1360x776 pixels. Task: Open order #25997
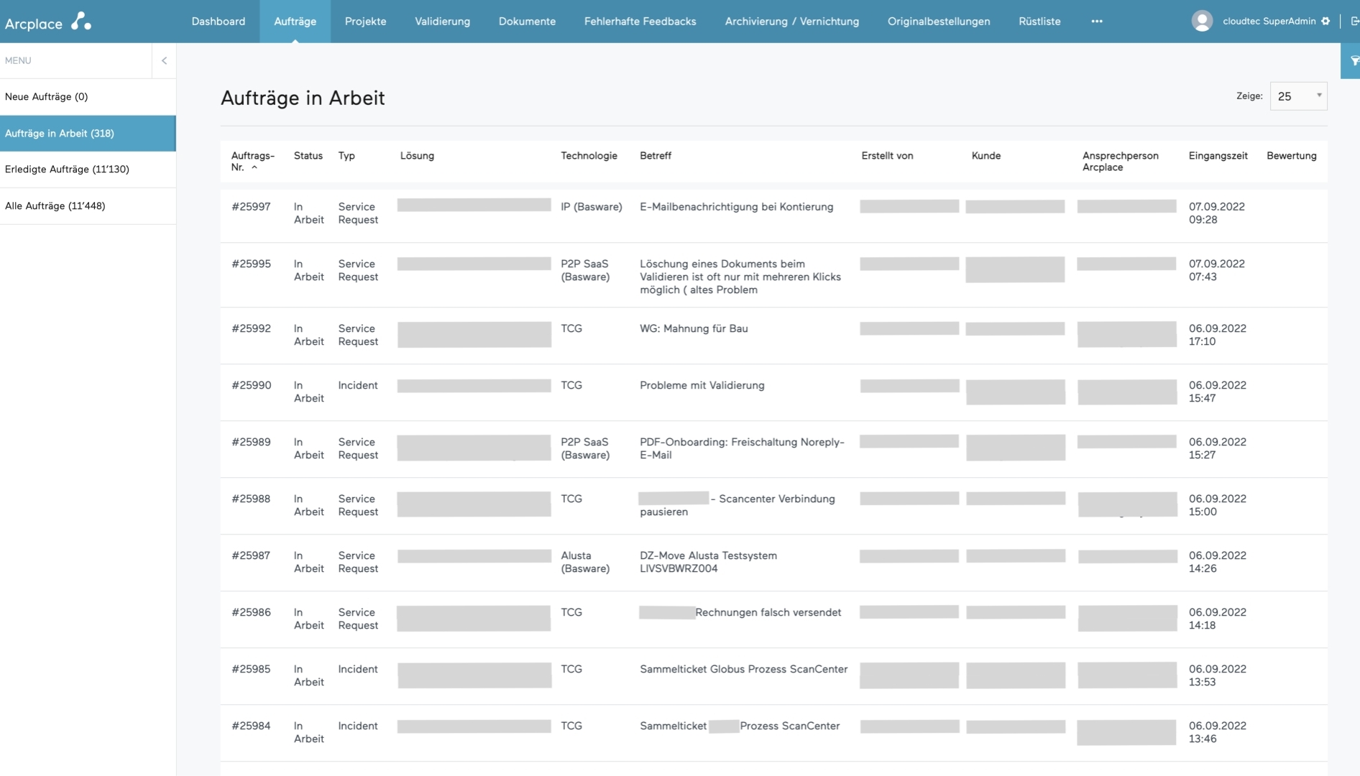[251, 207]
